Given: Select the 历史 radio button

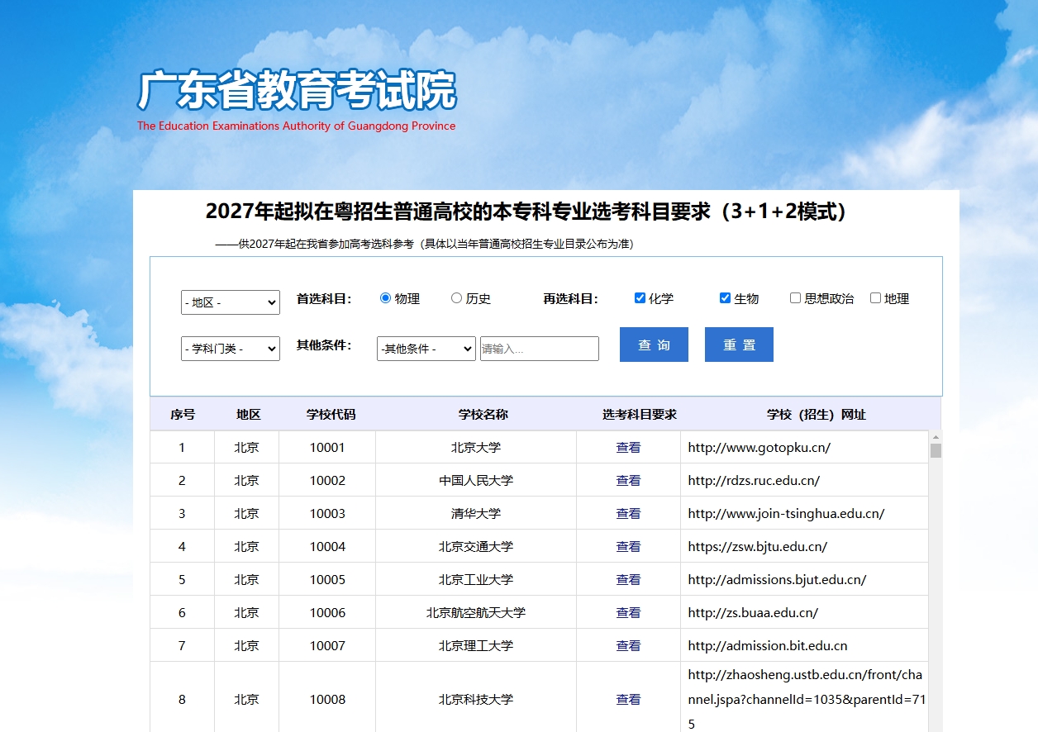Looking at the screenshot, I should click(x=455, y=299).
